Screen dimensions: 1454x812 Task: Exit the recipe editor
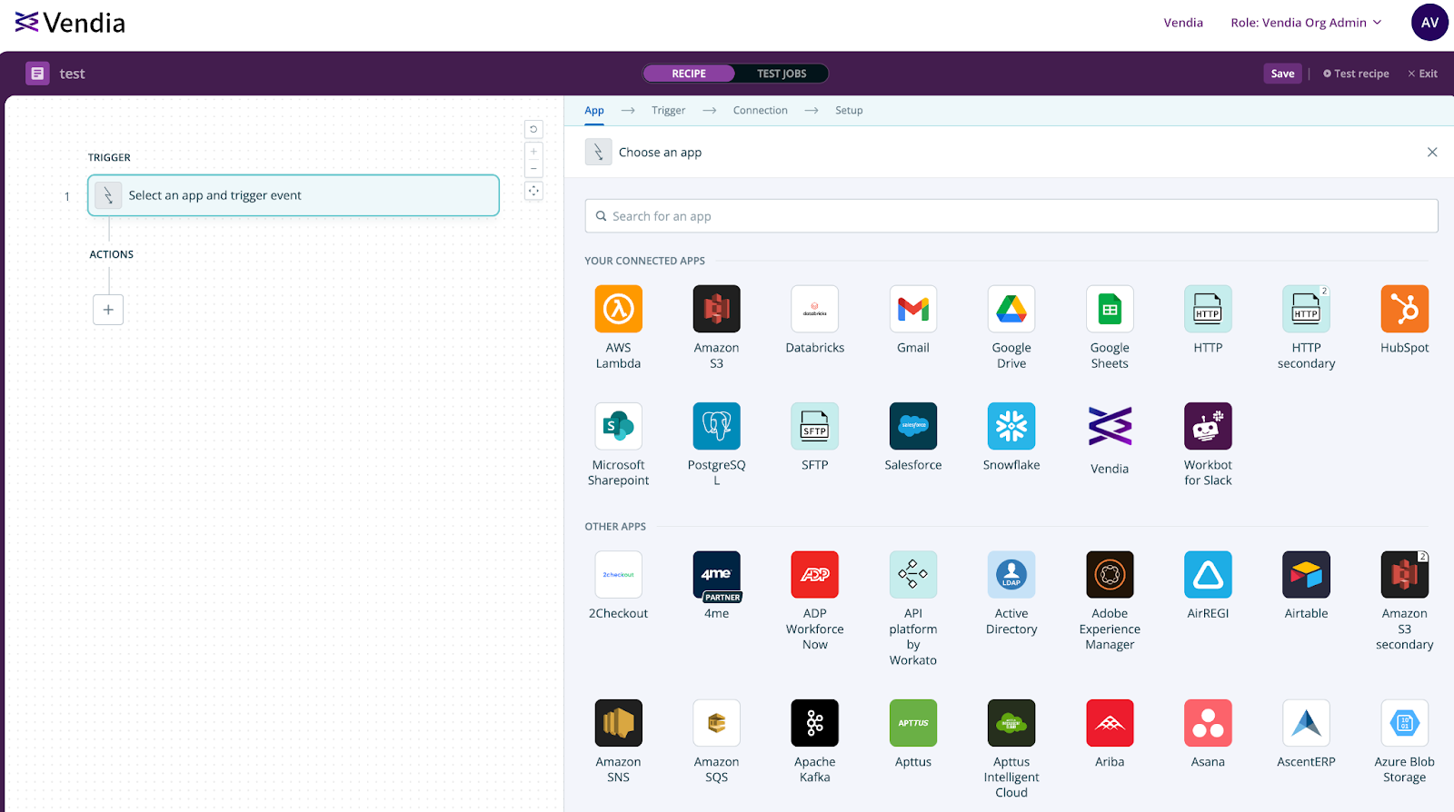pos(1422,74)
